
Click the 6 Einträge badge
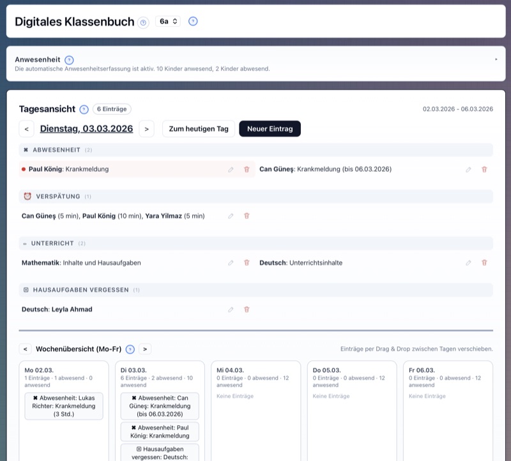[x=112, y=109]
